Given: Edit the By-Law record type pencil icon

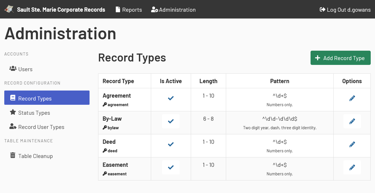Looking at the screenshot, I should click(352, 121).
